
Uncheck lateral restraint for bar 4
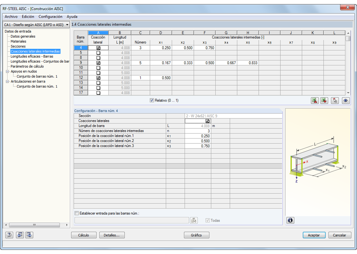click(98, 48)
